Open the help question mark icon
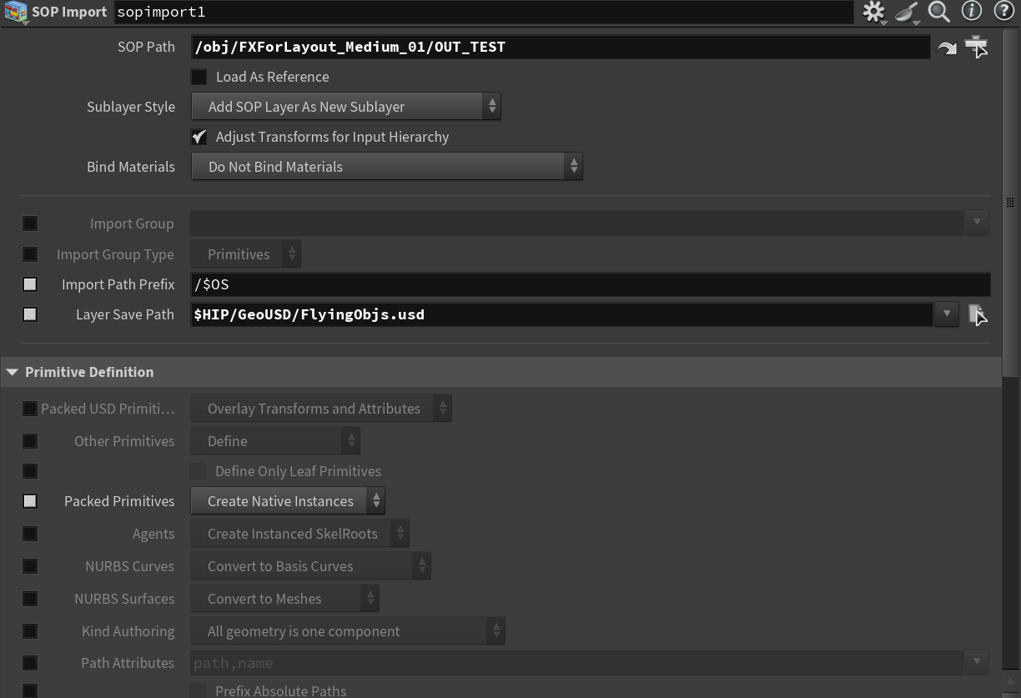Screen dimensions: 1021x698 [1003, 12]
